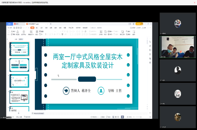Screen dimensions: 197x130
Task: Open the Design ribbon tab
Action: point(42,28)
